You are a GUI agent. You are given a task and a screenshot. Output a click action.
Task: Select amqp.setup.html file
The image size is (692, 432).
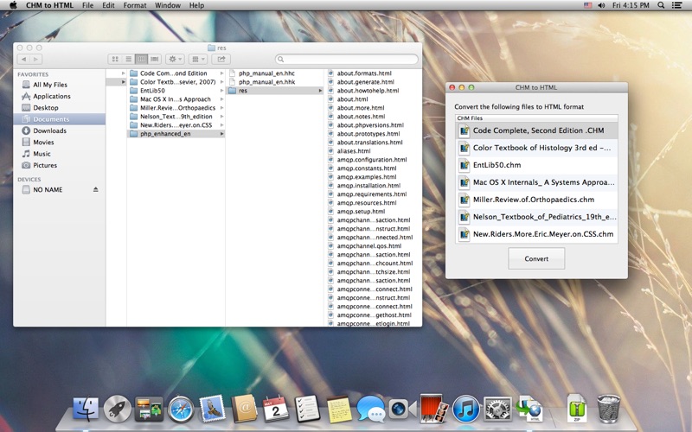(361, 211)
